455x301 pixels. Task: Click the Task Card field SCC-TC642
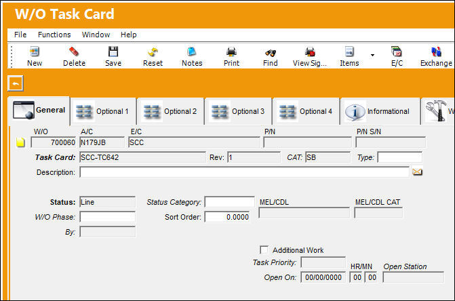[x=142, y=157]
